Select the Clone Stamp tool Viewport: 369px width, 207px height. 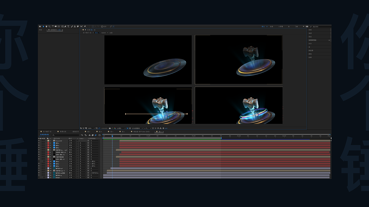(x=75, y=26)
